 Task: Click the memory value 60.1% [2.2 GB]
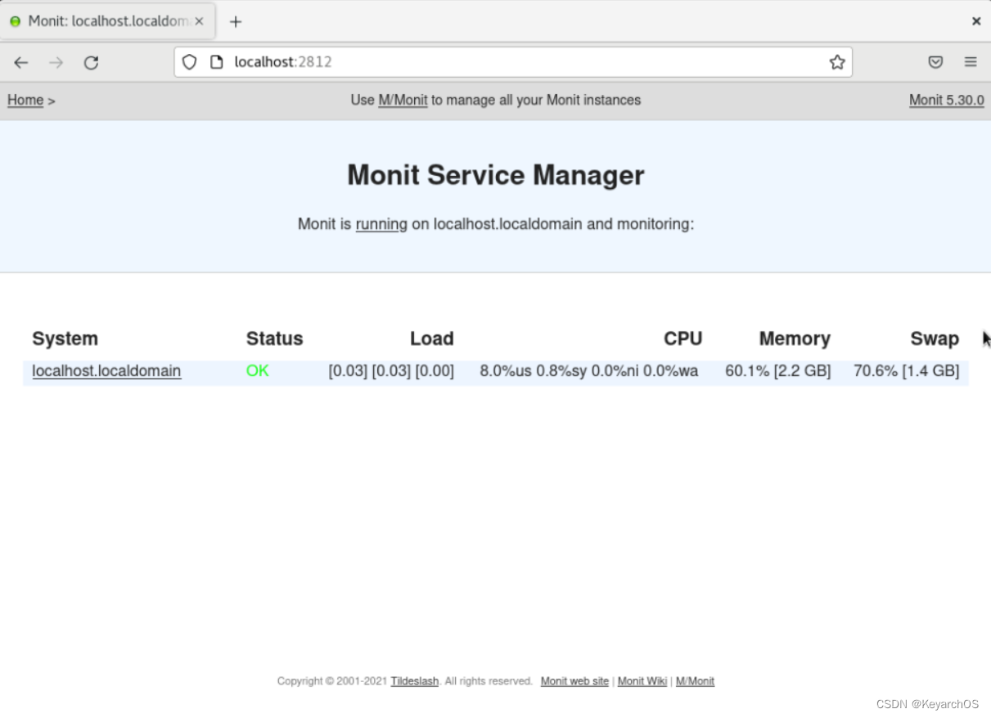tap(777, 371)
